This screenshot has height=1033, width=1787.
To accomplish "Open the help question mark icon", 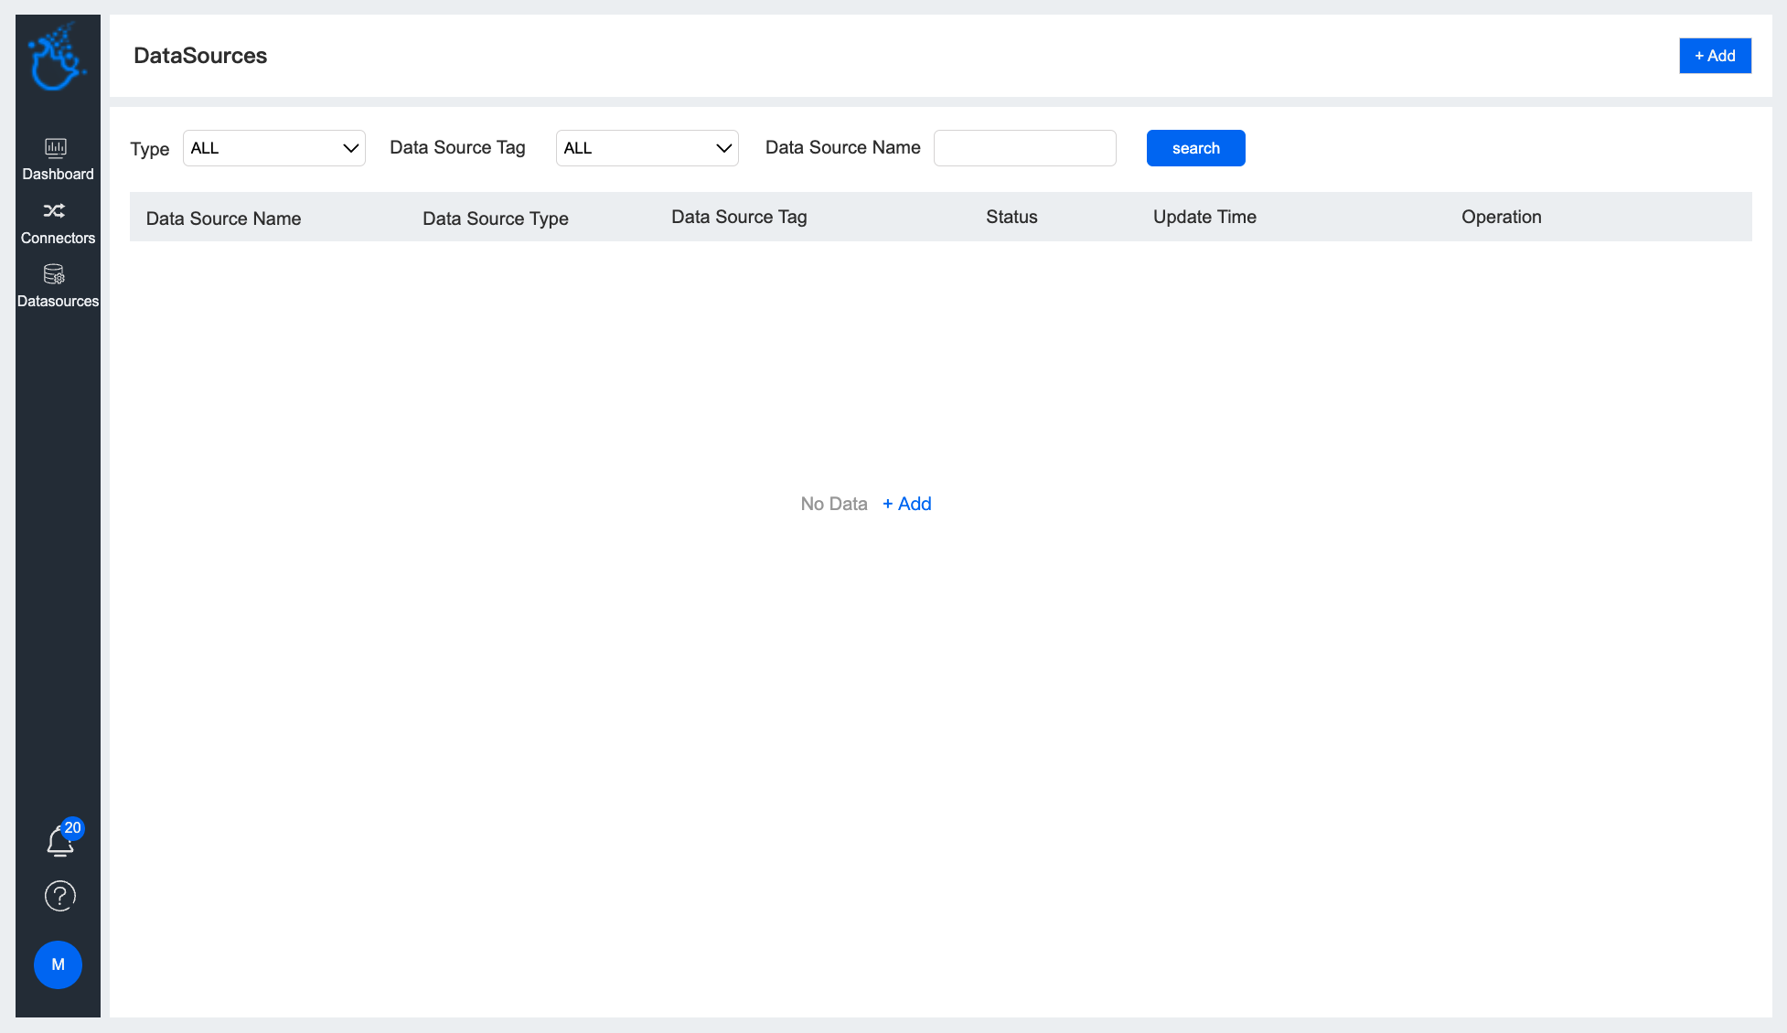I will pos(60,896).
